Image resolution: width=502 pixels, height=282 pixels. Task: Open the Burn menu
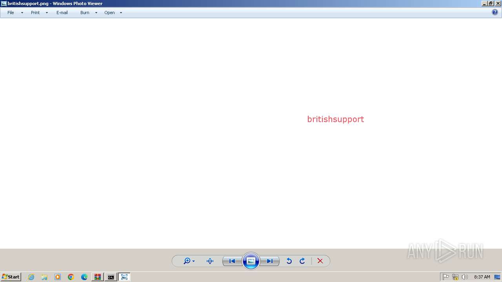[85, 13]
